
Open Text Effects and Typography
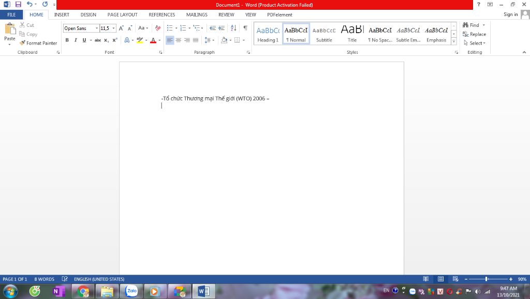click(127, 40)
